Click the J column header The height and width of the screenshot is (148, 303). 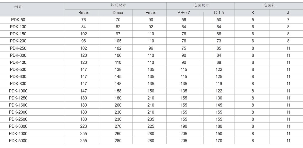tap(288, 13)
